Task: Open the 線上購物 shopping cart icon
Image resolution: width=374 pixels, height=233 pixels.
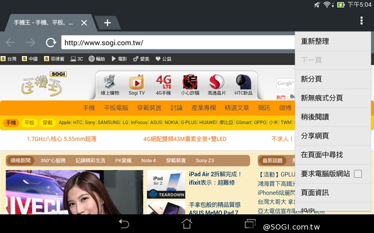Action: click(110, 85)
